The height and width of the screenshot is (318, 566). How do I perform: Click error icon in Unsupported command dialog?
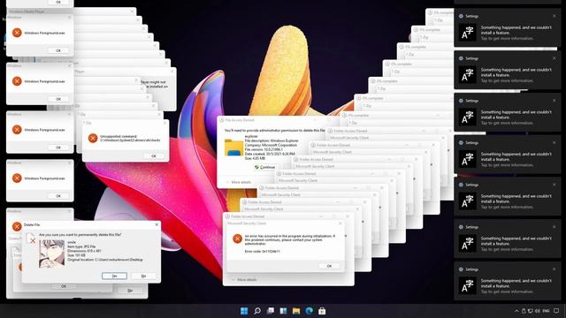[x=93, y=138]
